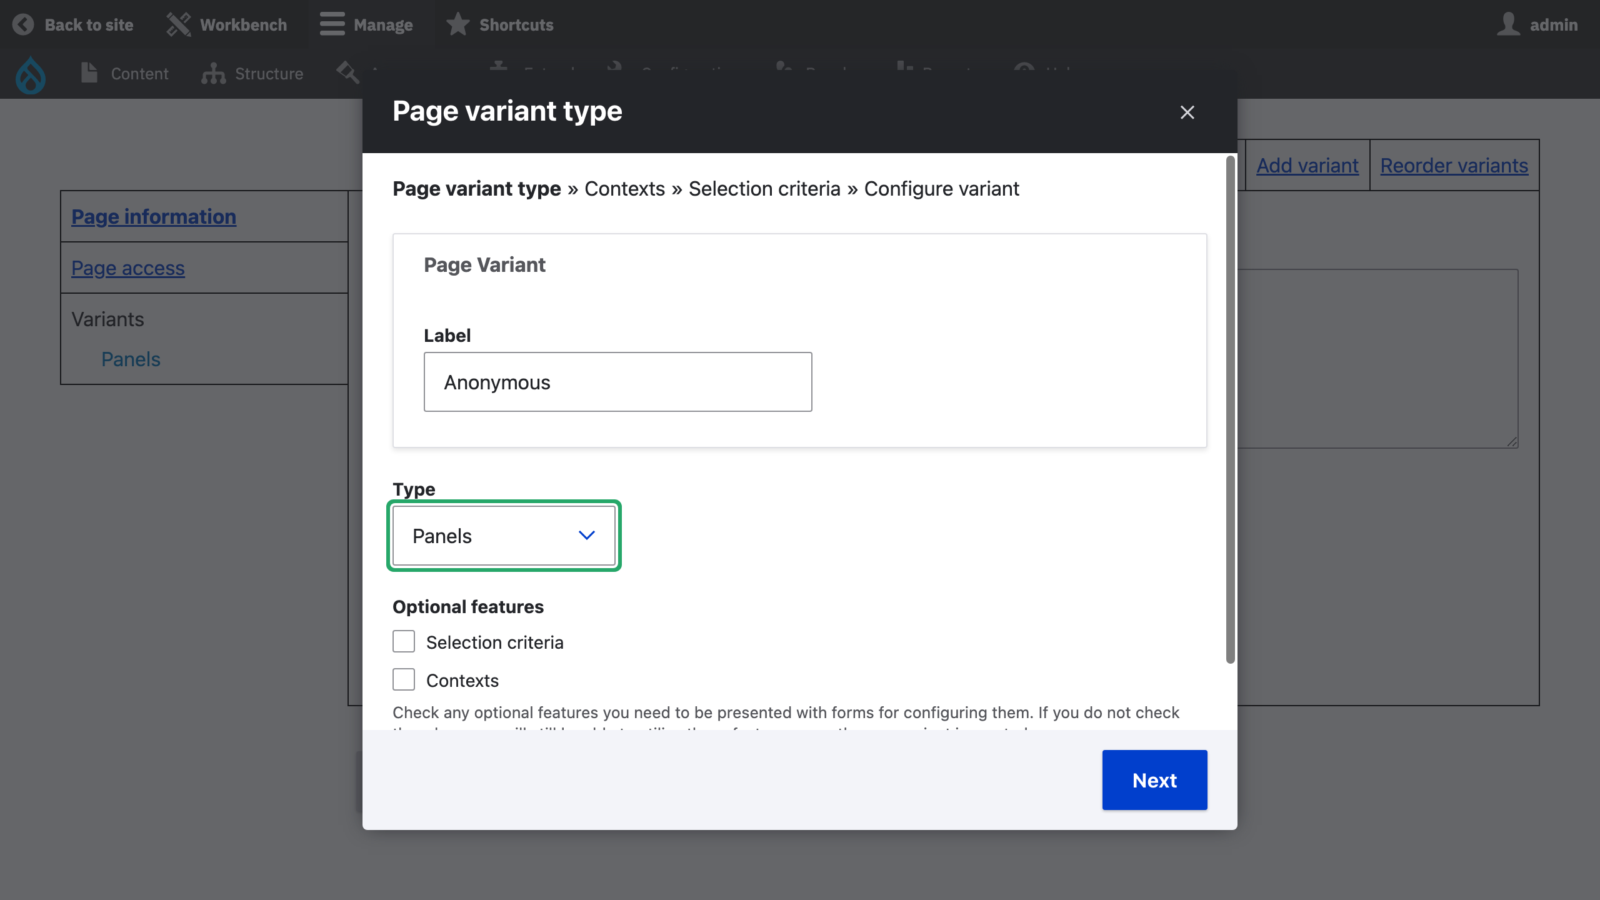
Task: Open the Page access tab
Action: coord(127,268)
